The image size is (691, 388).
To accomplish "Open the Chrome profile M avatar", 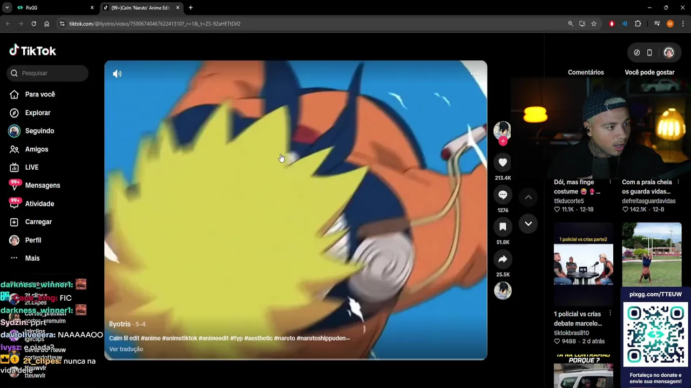I will [x=670, y=24].
